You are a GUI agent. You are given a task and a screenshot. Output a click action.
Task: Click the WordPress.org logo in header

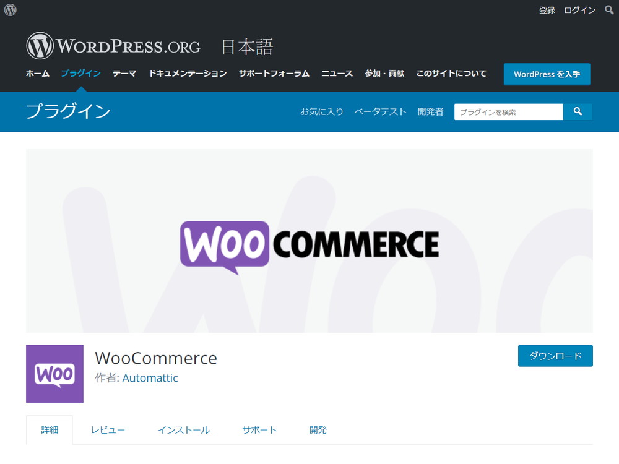click(113, 46)
